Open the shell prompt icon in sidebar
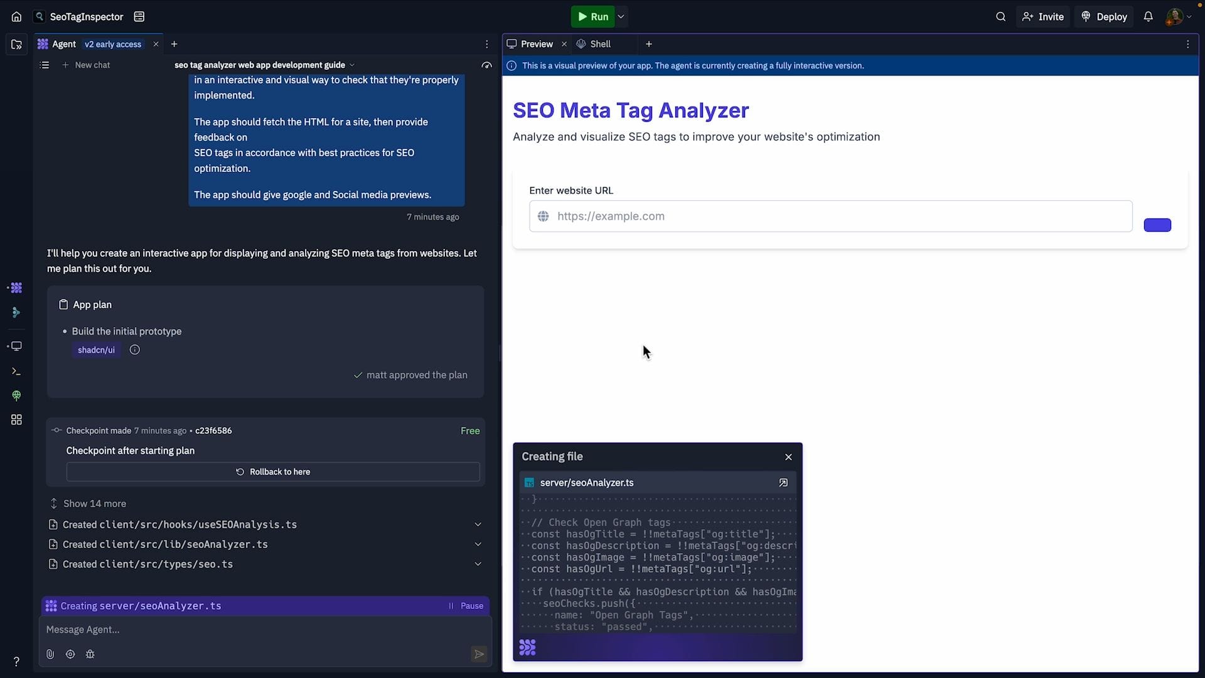Screen dimensions: 1205x678 (16, 372)
